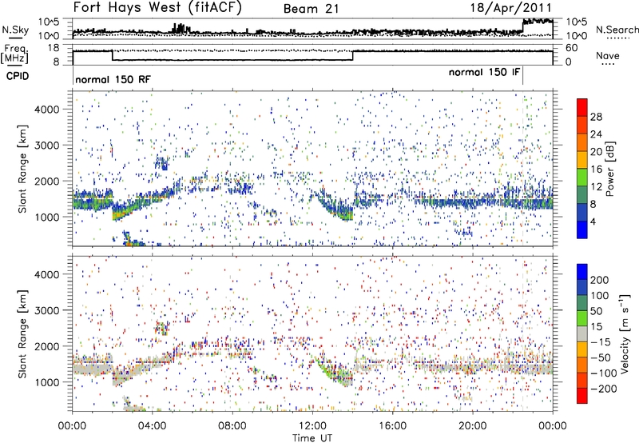Select the green 12–16 dB Power colorbar segment
The width and height of the screenshot is (639, 443).
pyautogui.click(x=582, y=177)
